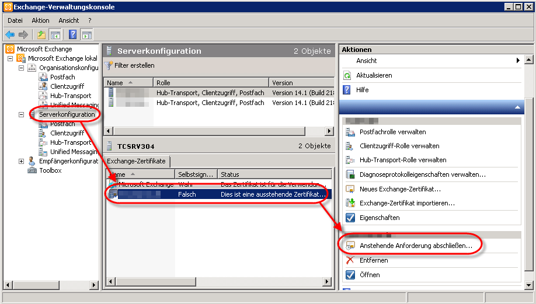The height and width of the screenshot is (304, 536).
Task: Open the Datei menu
Action: click(x=15, y=20)
